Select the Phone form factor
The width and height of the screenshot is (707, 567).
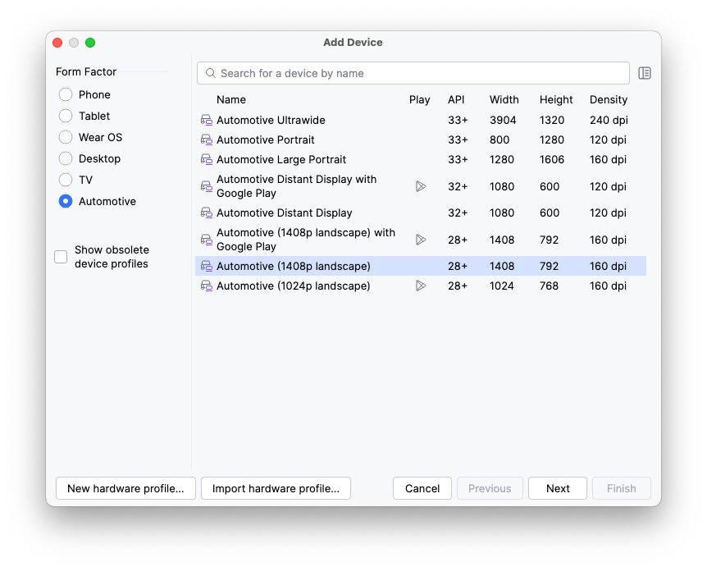coord(66,94)
